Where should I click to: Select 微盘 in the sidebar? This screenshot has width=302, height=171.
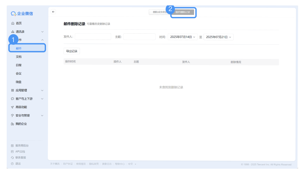[19, 82]
